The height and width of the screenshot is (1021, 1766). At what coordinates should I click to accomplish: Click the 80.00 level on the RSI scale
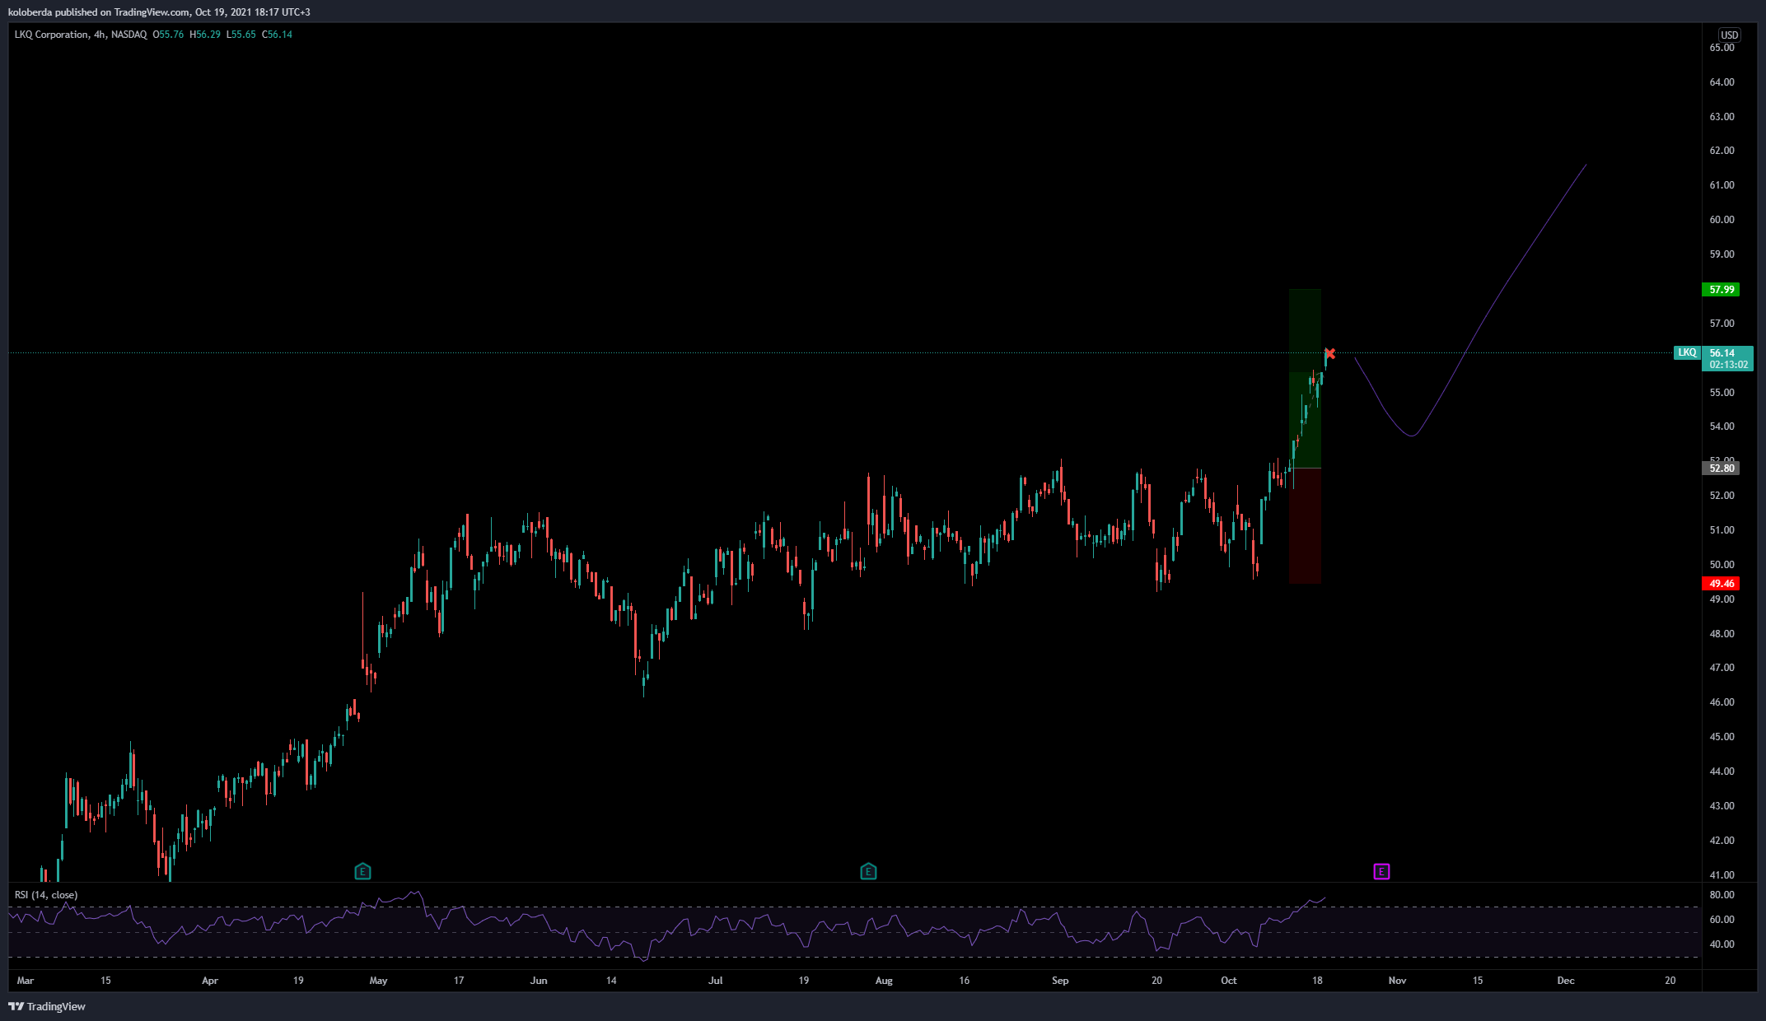1722,895
